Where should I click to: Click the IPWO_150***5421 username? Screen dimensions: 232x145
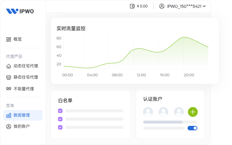tap(184, 6)
